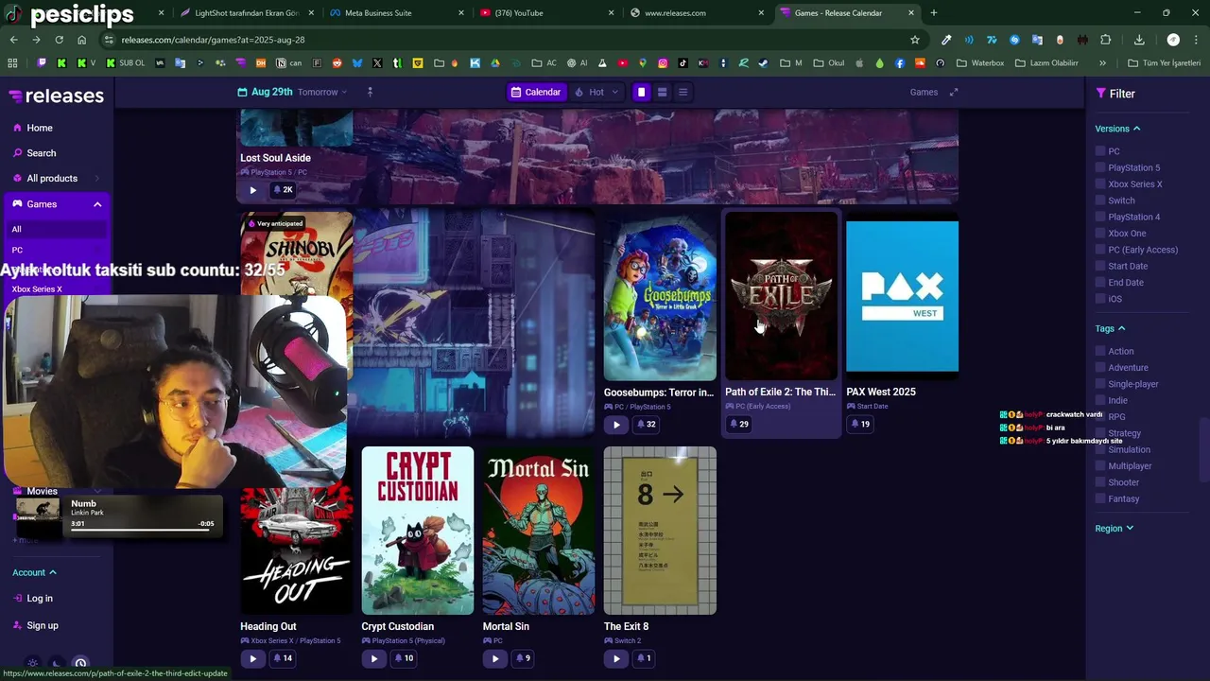Play the Goosebumps trailer

[x=615, y=425]
